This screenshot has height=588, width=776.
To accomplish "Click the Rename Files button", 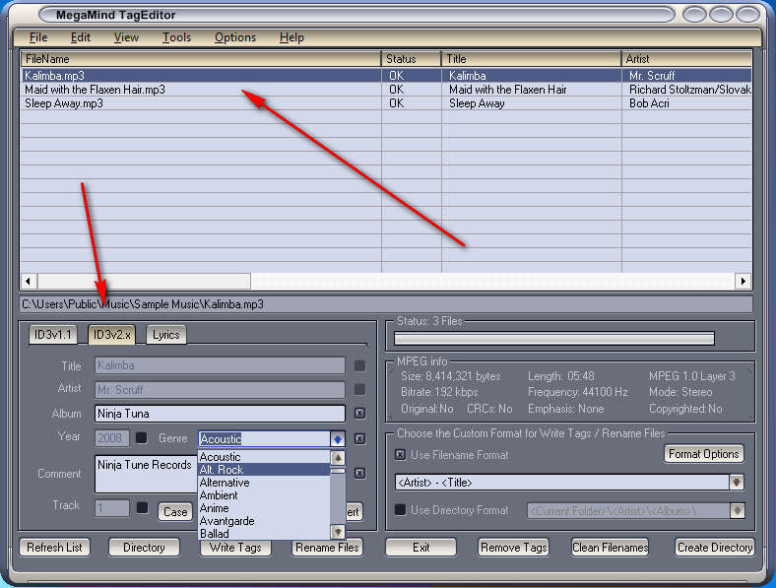I will (327, 548).
